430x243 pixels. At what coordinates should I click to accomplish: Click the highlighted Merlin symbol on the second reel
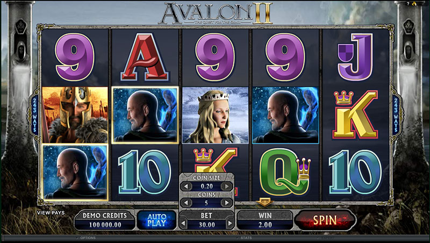click(145, 115)
